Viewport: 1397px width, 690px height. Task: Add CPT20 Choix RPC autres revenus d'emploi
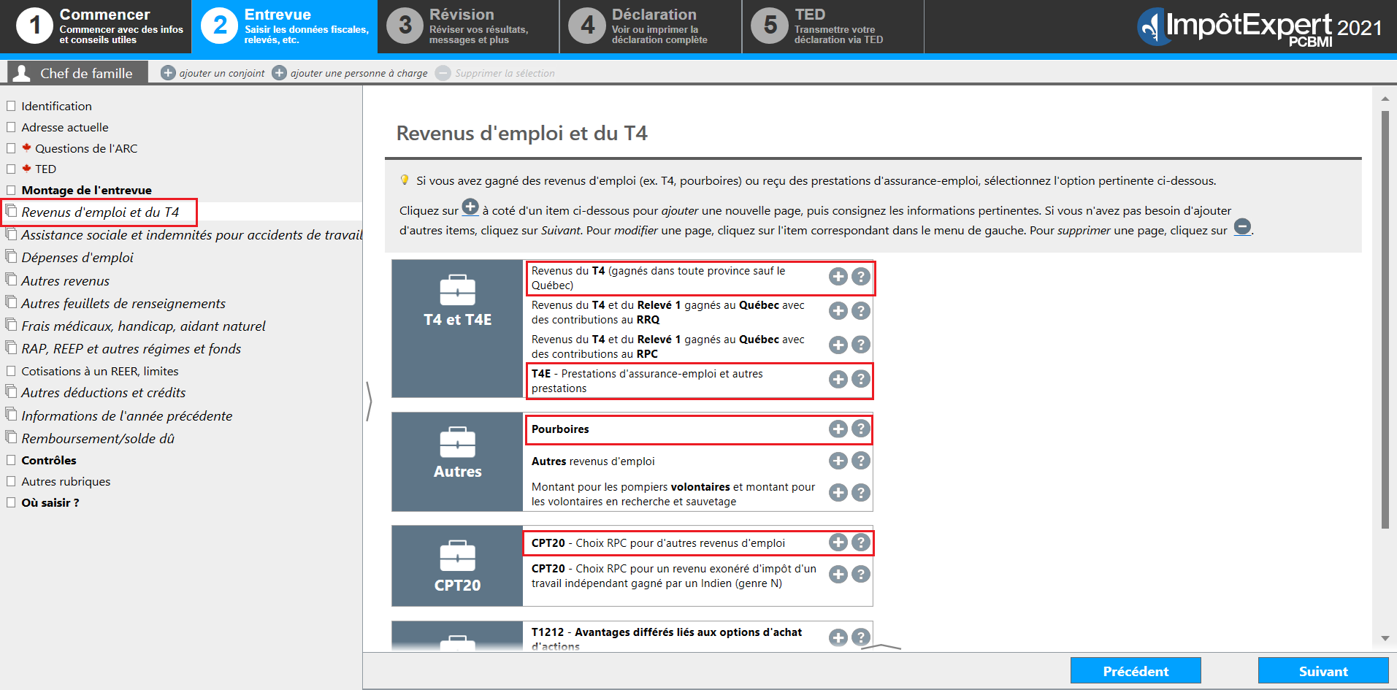pyautogui.click(x=838, y=543)
